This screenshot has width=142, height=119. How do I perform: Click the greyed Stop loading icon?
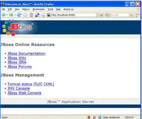tap(25, 15)
